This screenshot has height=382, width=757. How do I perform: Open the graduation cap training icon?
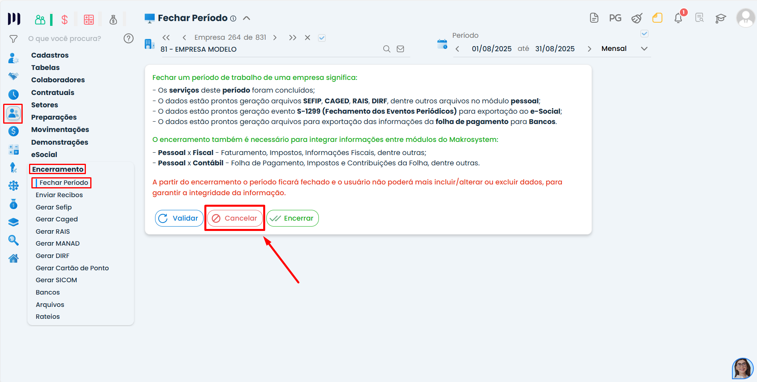point(720,18)
